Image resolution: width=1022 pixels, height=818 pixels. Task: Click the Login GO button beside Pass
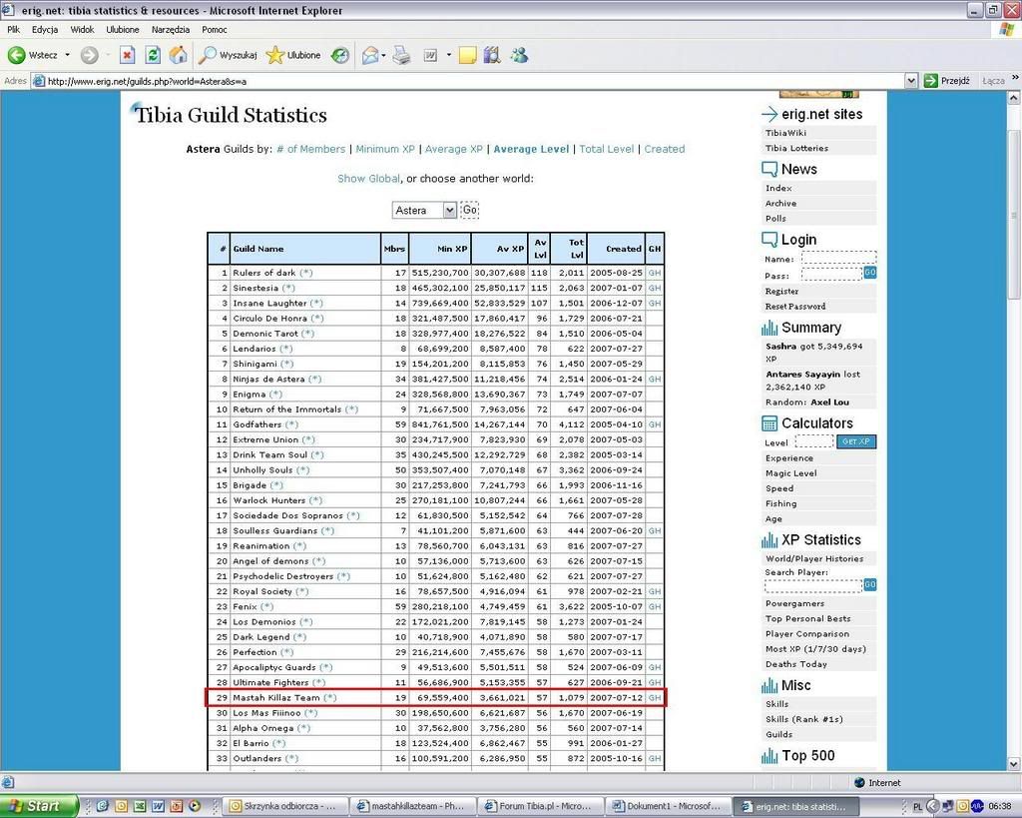[x=870, y=272]
